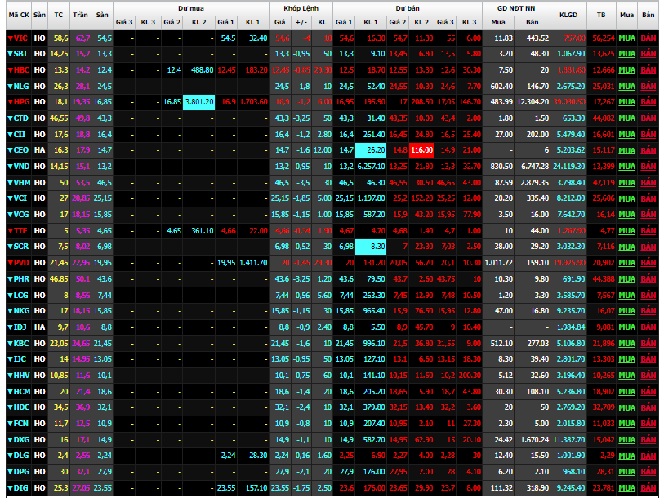
Task: Select the PVD stock symbol
Action: (x=21, y=263)
